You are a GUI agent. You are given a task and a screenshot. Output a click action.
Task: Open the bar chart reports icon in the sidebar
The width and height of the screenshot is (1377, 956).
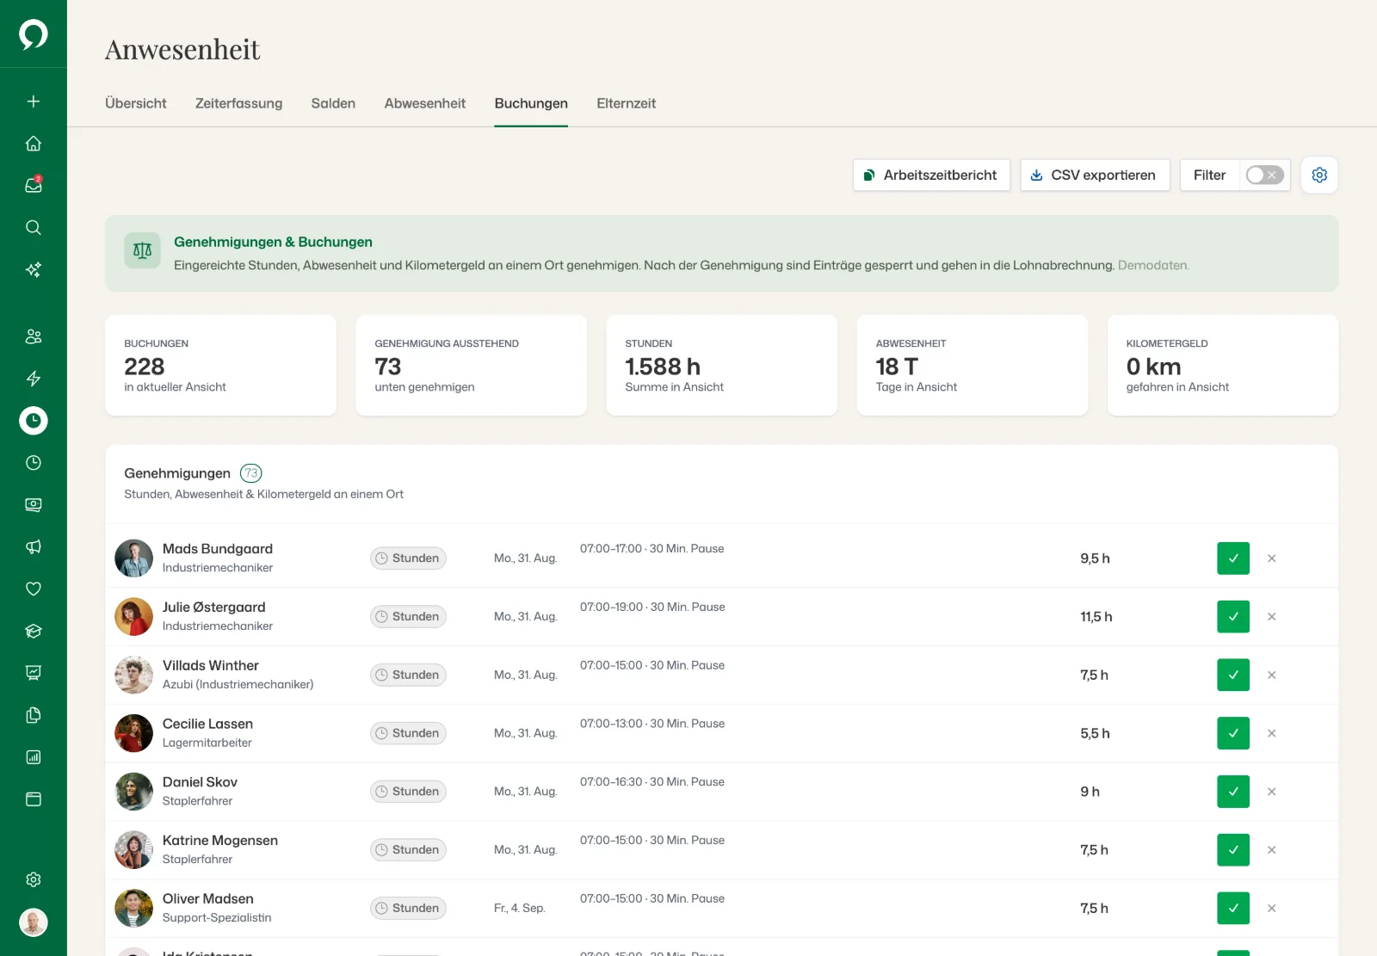(x=34, y=757)
